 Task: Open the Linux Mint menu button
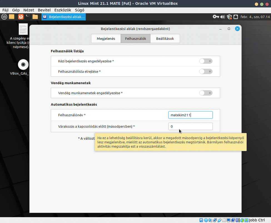click(x=4, y=17)
